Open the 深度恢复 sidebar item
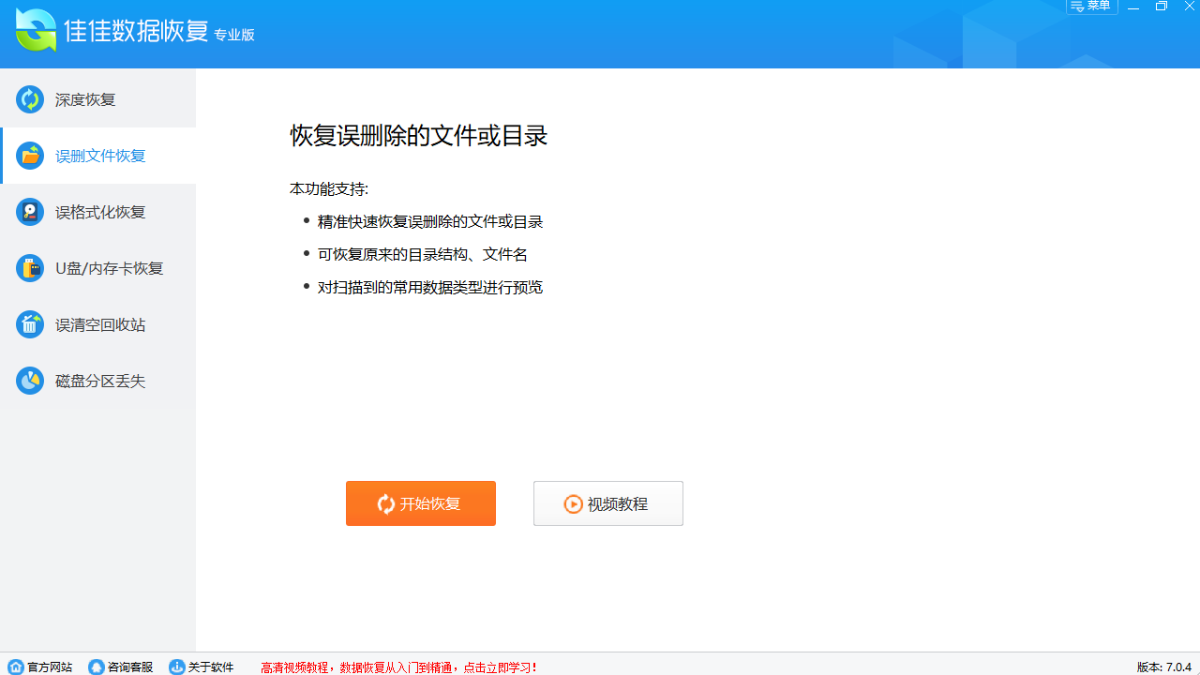 [97, 99]
